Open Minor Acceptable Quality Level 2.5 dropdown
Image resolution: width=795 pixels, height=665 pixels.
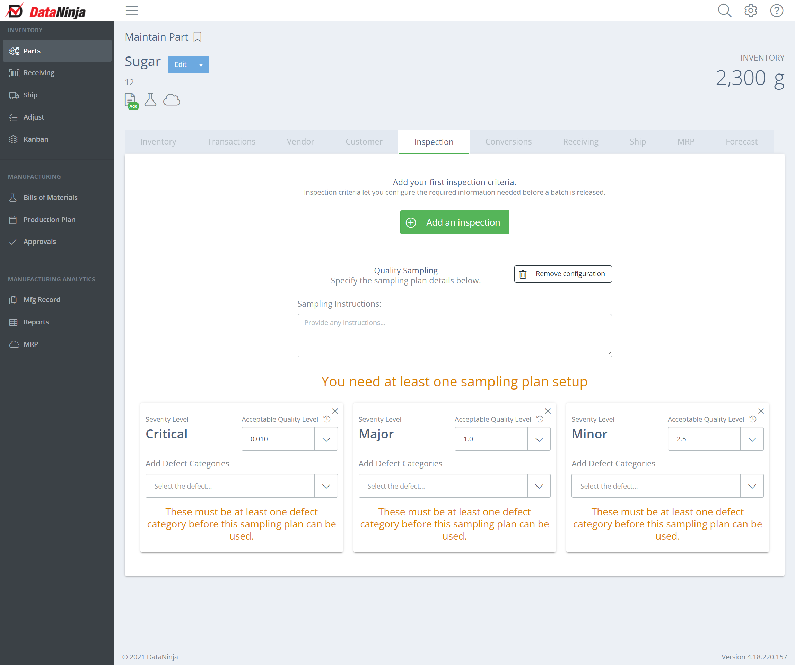[x=752, y=439]
